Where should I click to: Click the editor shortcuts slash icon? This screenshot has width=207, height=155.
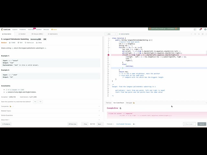[x=191, y=34]
